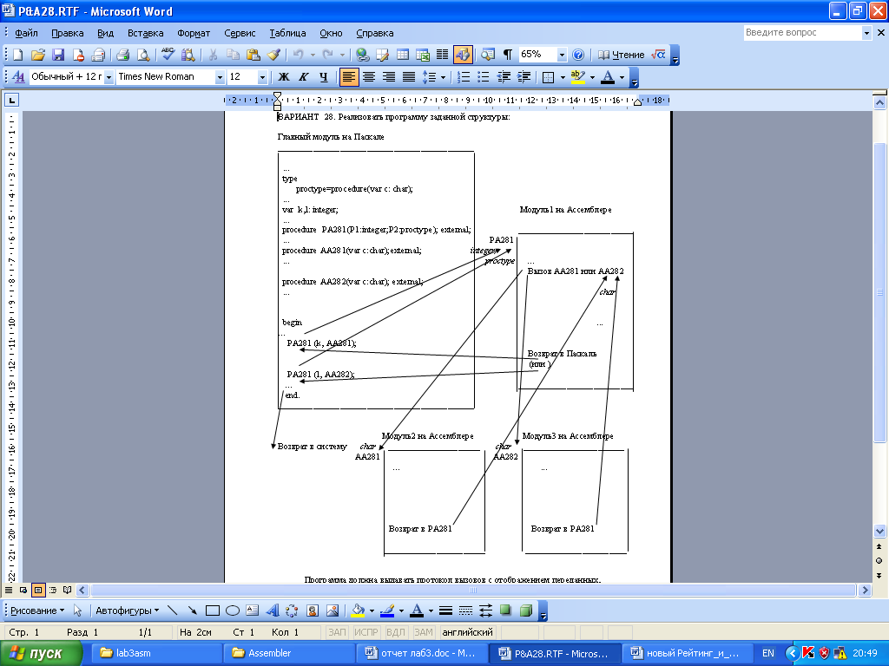Select the Line drawing tool
The width and height of the screenshot is (889, 666).
(x=173, y=610)
